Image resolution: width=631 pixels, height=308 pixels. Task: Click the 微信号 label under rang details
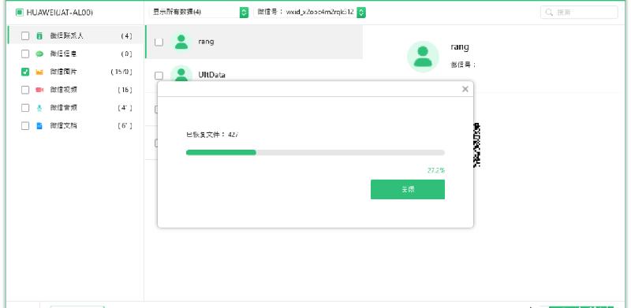click(463, 65)
